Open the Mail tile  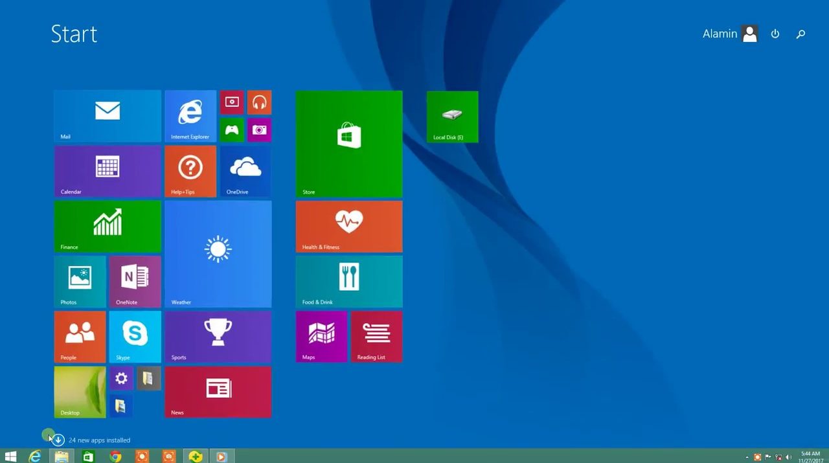pyautogui.click(x=108, y=116)
